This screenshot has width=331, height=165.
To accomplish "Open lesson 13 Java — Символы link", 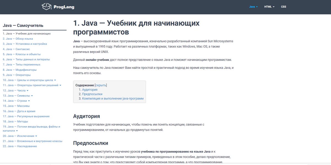I will point(16,96).
